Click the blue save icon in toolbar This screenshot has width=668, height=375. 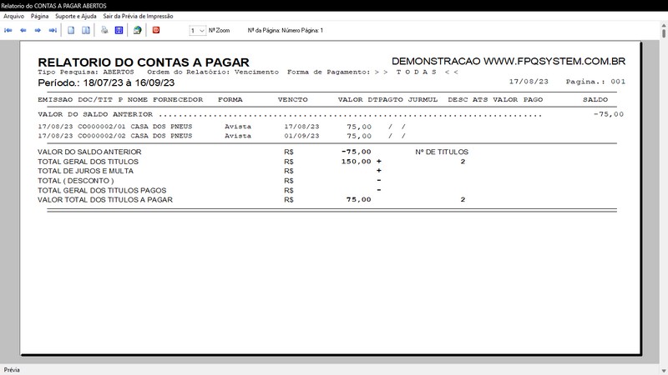(x=119, y=30)
